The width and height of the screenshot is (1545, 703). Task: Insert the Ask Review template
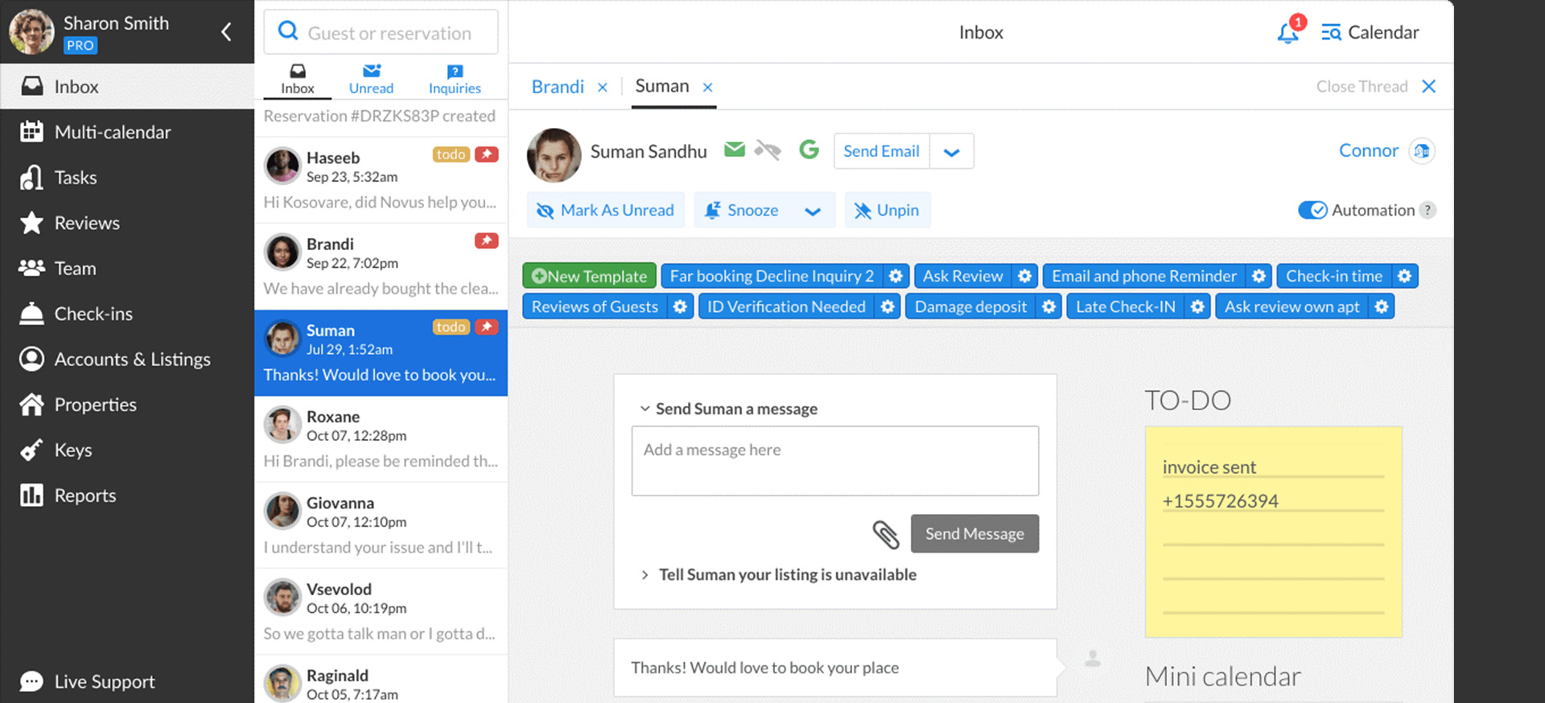[962, 276]
